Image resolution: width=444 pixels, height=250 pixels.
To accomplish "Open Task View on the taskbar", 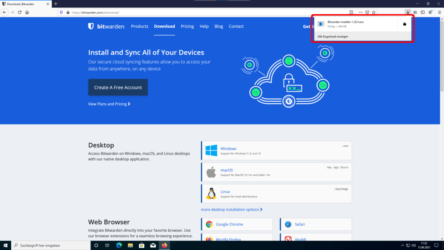I will 108,246.
